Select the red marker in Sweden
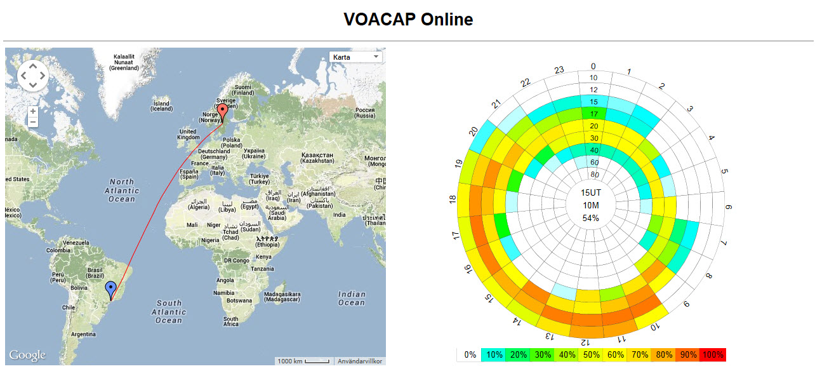 (222, 113)
